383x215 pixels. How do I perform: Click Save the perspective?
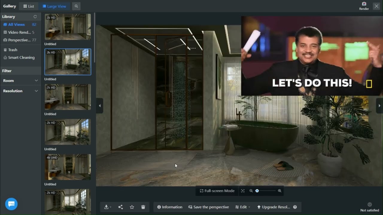209,207
